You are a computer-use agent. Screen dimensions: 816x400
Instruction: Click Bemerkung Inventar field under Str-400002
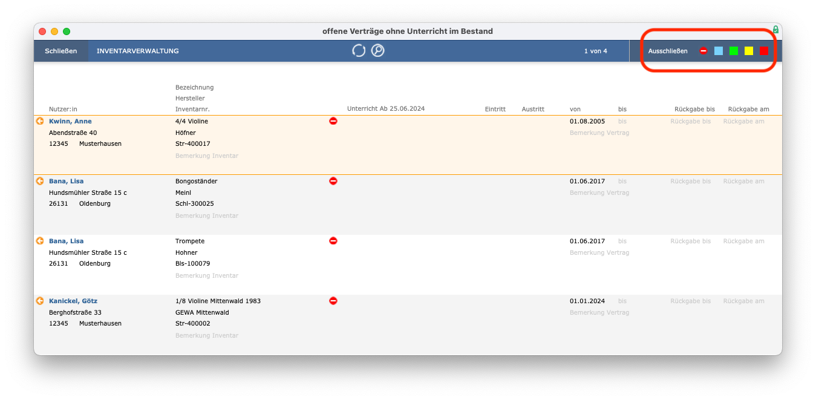[207, 335]
